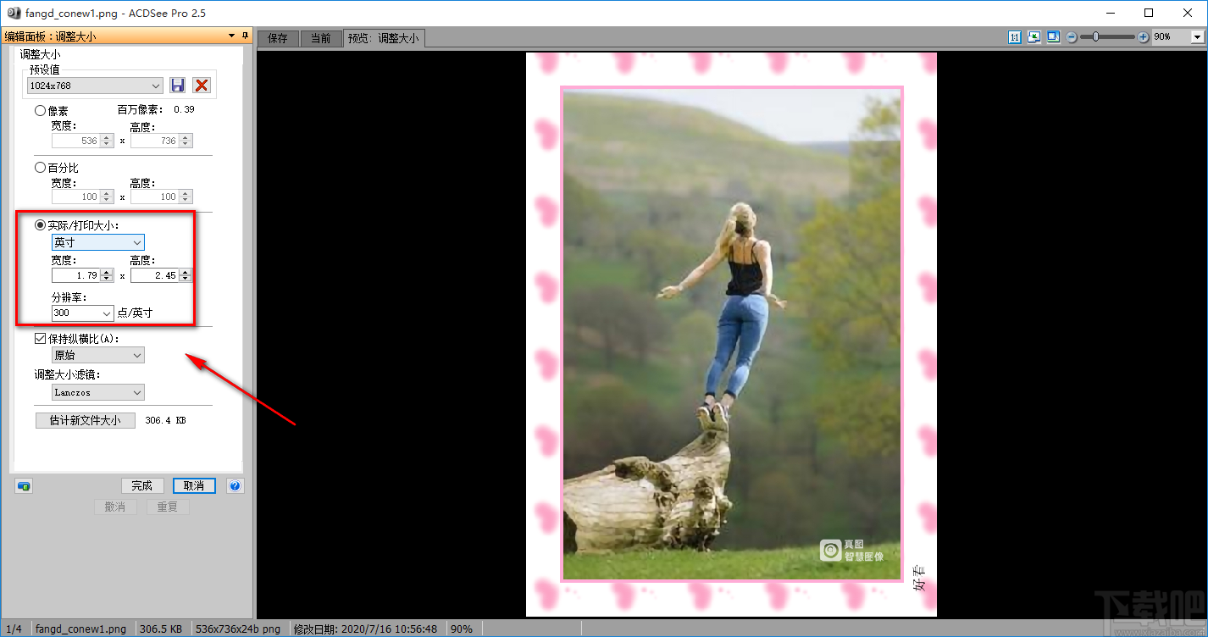Open the edit panel title dropdown arrow
The width and height of the screenshot is (1208, 637).
point(232,36)
